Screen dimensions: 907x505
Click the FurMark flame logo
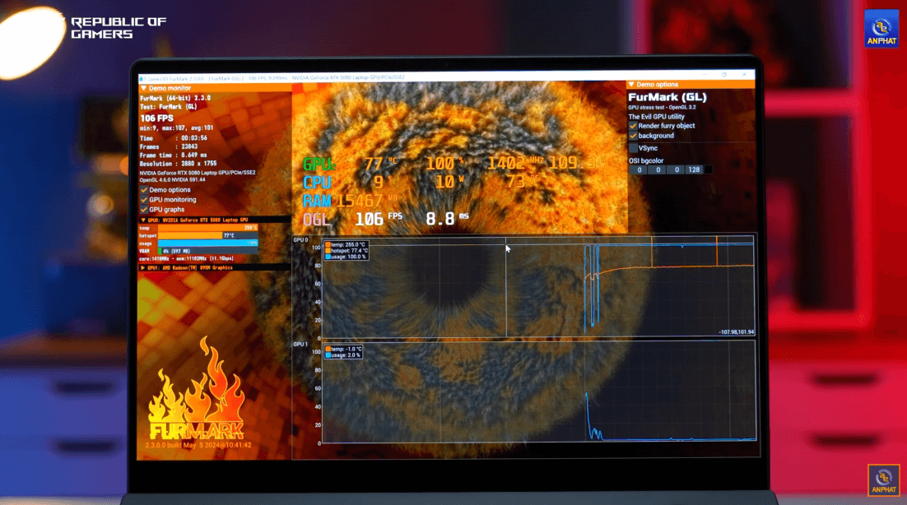pos(197,395)
